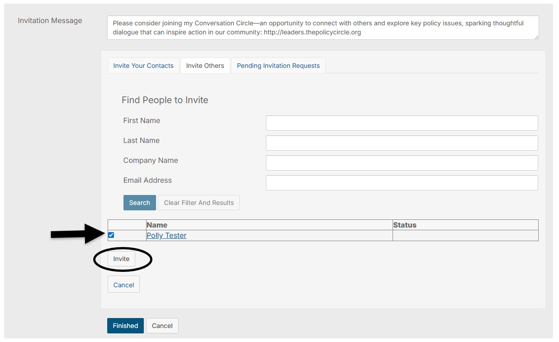
Task: Click Cancel button below Invite
Action: (123, 285)
